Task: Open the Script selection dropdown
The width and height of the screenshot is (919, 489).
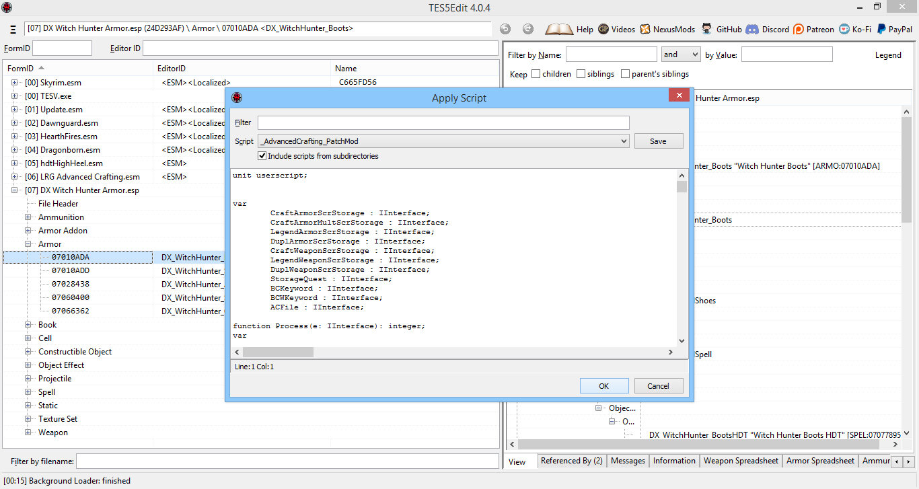Action: point(443,141)
